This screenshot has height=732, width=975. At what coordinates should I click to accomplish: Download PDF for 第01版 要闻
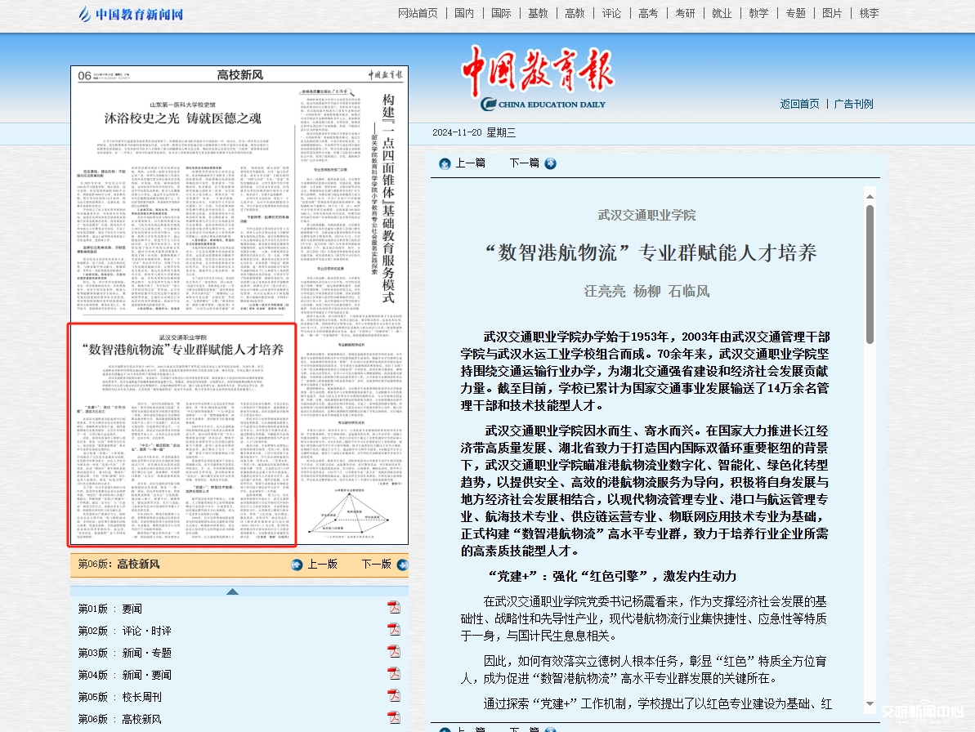click(393, 608)
